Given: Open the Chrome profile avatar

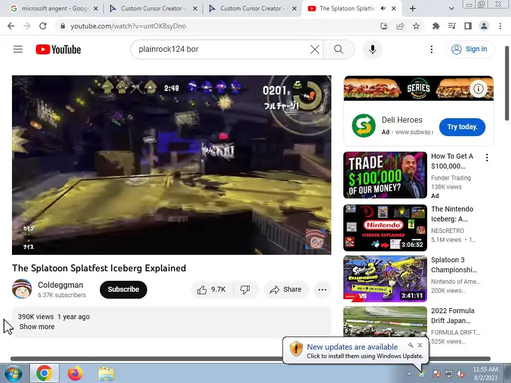Looking at the screenshot, I should coord(484,26).
